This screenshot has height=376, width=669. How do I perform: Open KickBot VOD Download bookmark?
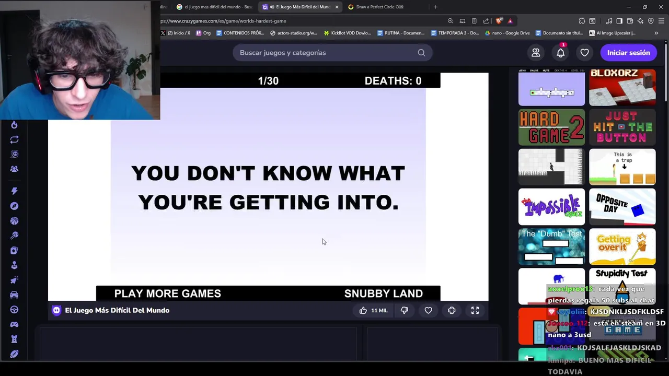(347, 33)
